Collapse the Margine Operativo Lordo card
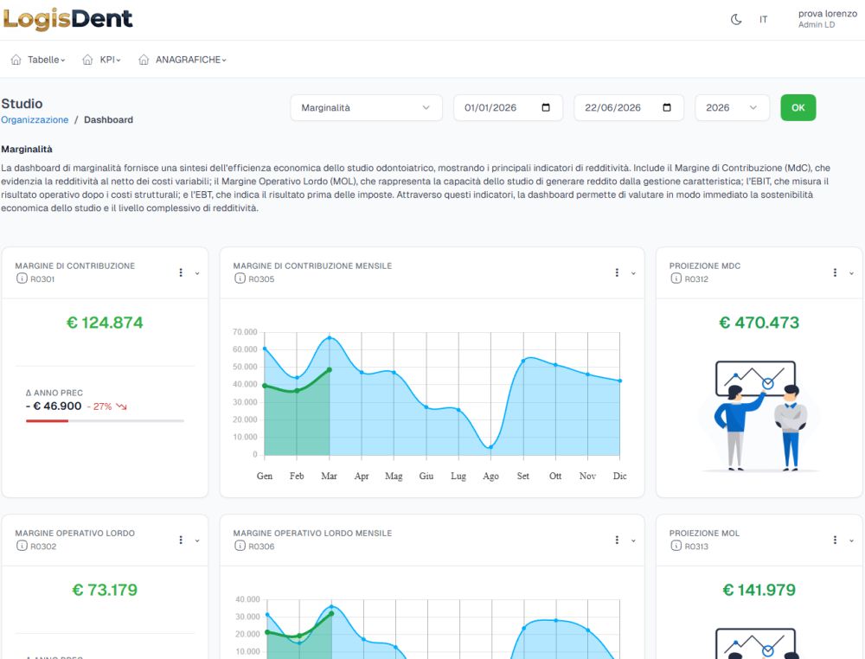The height and width of the screenshot is (659, 865). [197, 541]
